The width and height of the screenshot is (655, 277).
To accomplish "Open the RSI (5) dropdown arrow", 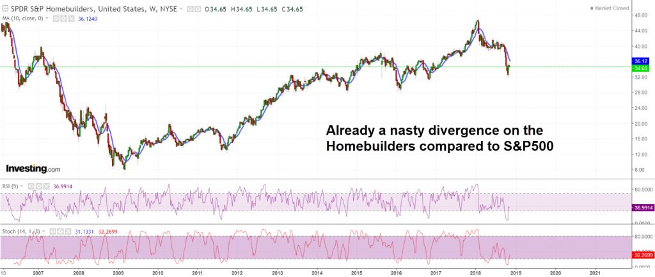I will tap(22, 186).
